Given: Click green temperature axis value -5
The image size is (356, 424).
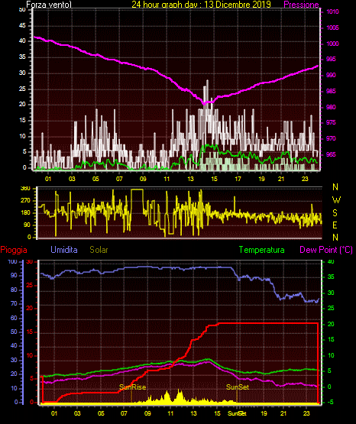Looking at the screenshot, I should (x=330, y=402).
